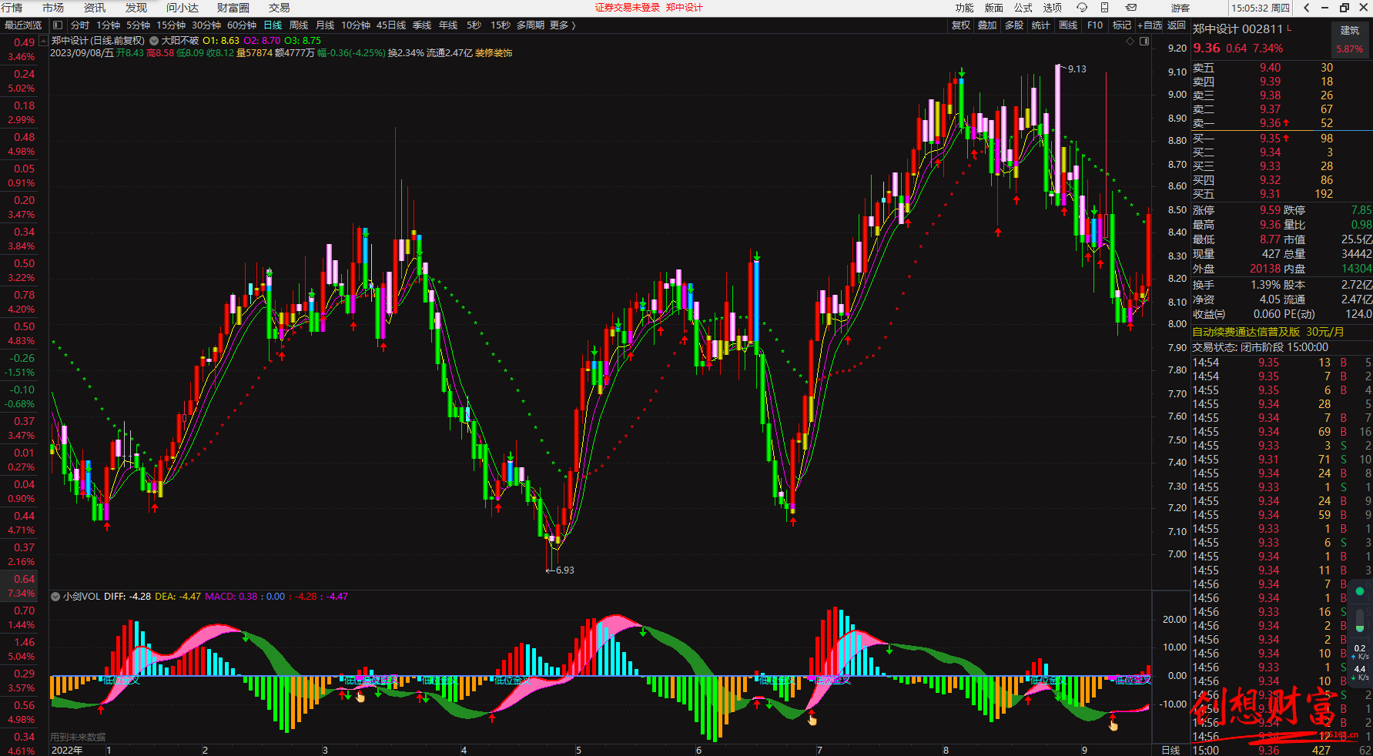This screenshot has width=1373, height=756.
Task: Add stock via +自选 button
Action: tap(1150, 25)
